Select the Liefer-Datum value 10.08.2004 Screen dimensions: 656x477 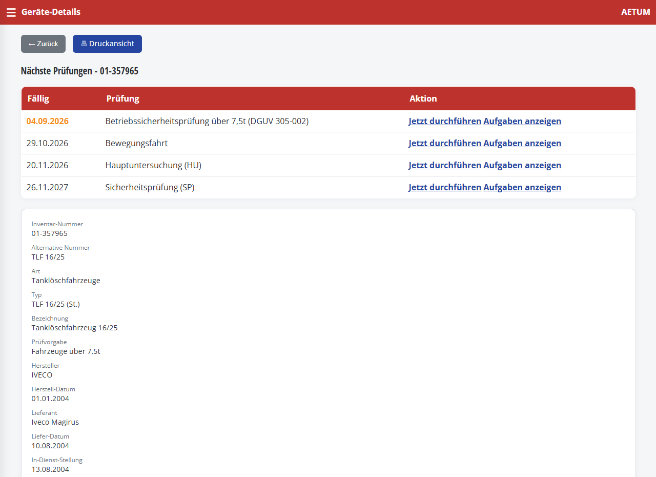coord(50,446)
